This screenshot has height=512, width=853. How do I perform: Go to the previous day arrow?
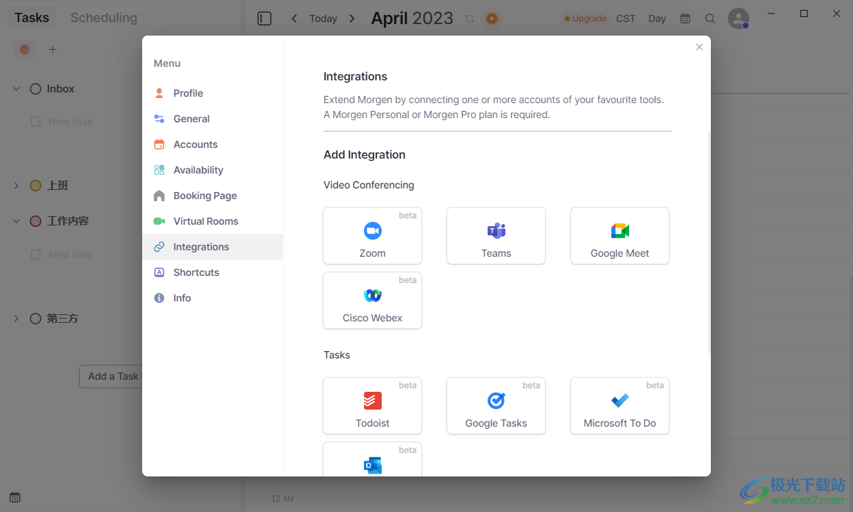tap(294, 18)
